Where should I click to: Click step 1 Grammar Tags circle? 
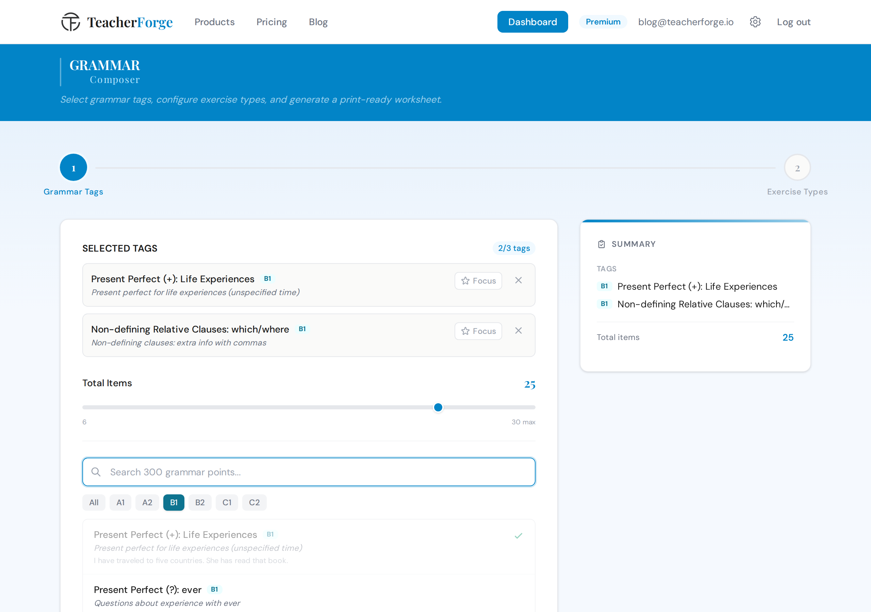[x=73, y=168]
